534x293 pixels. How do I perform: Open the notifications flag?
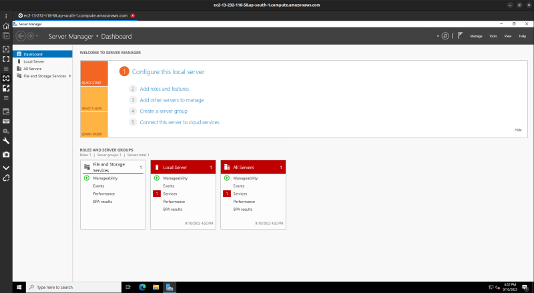pyautogui.click(x=460, y=35)
